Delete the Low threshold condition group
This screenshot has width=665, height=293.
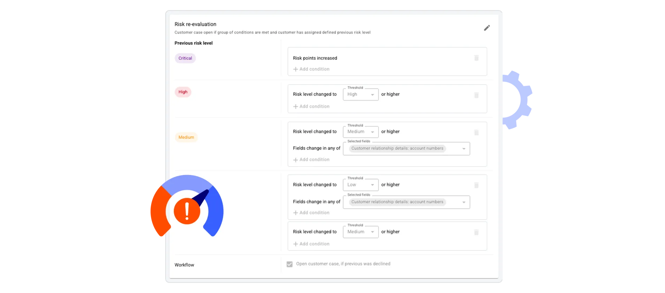(x=476, y=185)
